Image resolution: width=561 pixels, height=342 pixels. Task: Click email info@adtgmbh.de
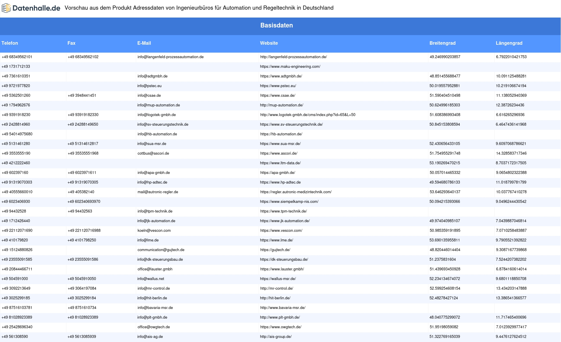[153, 76]
